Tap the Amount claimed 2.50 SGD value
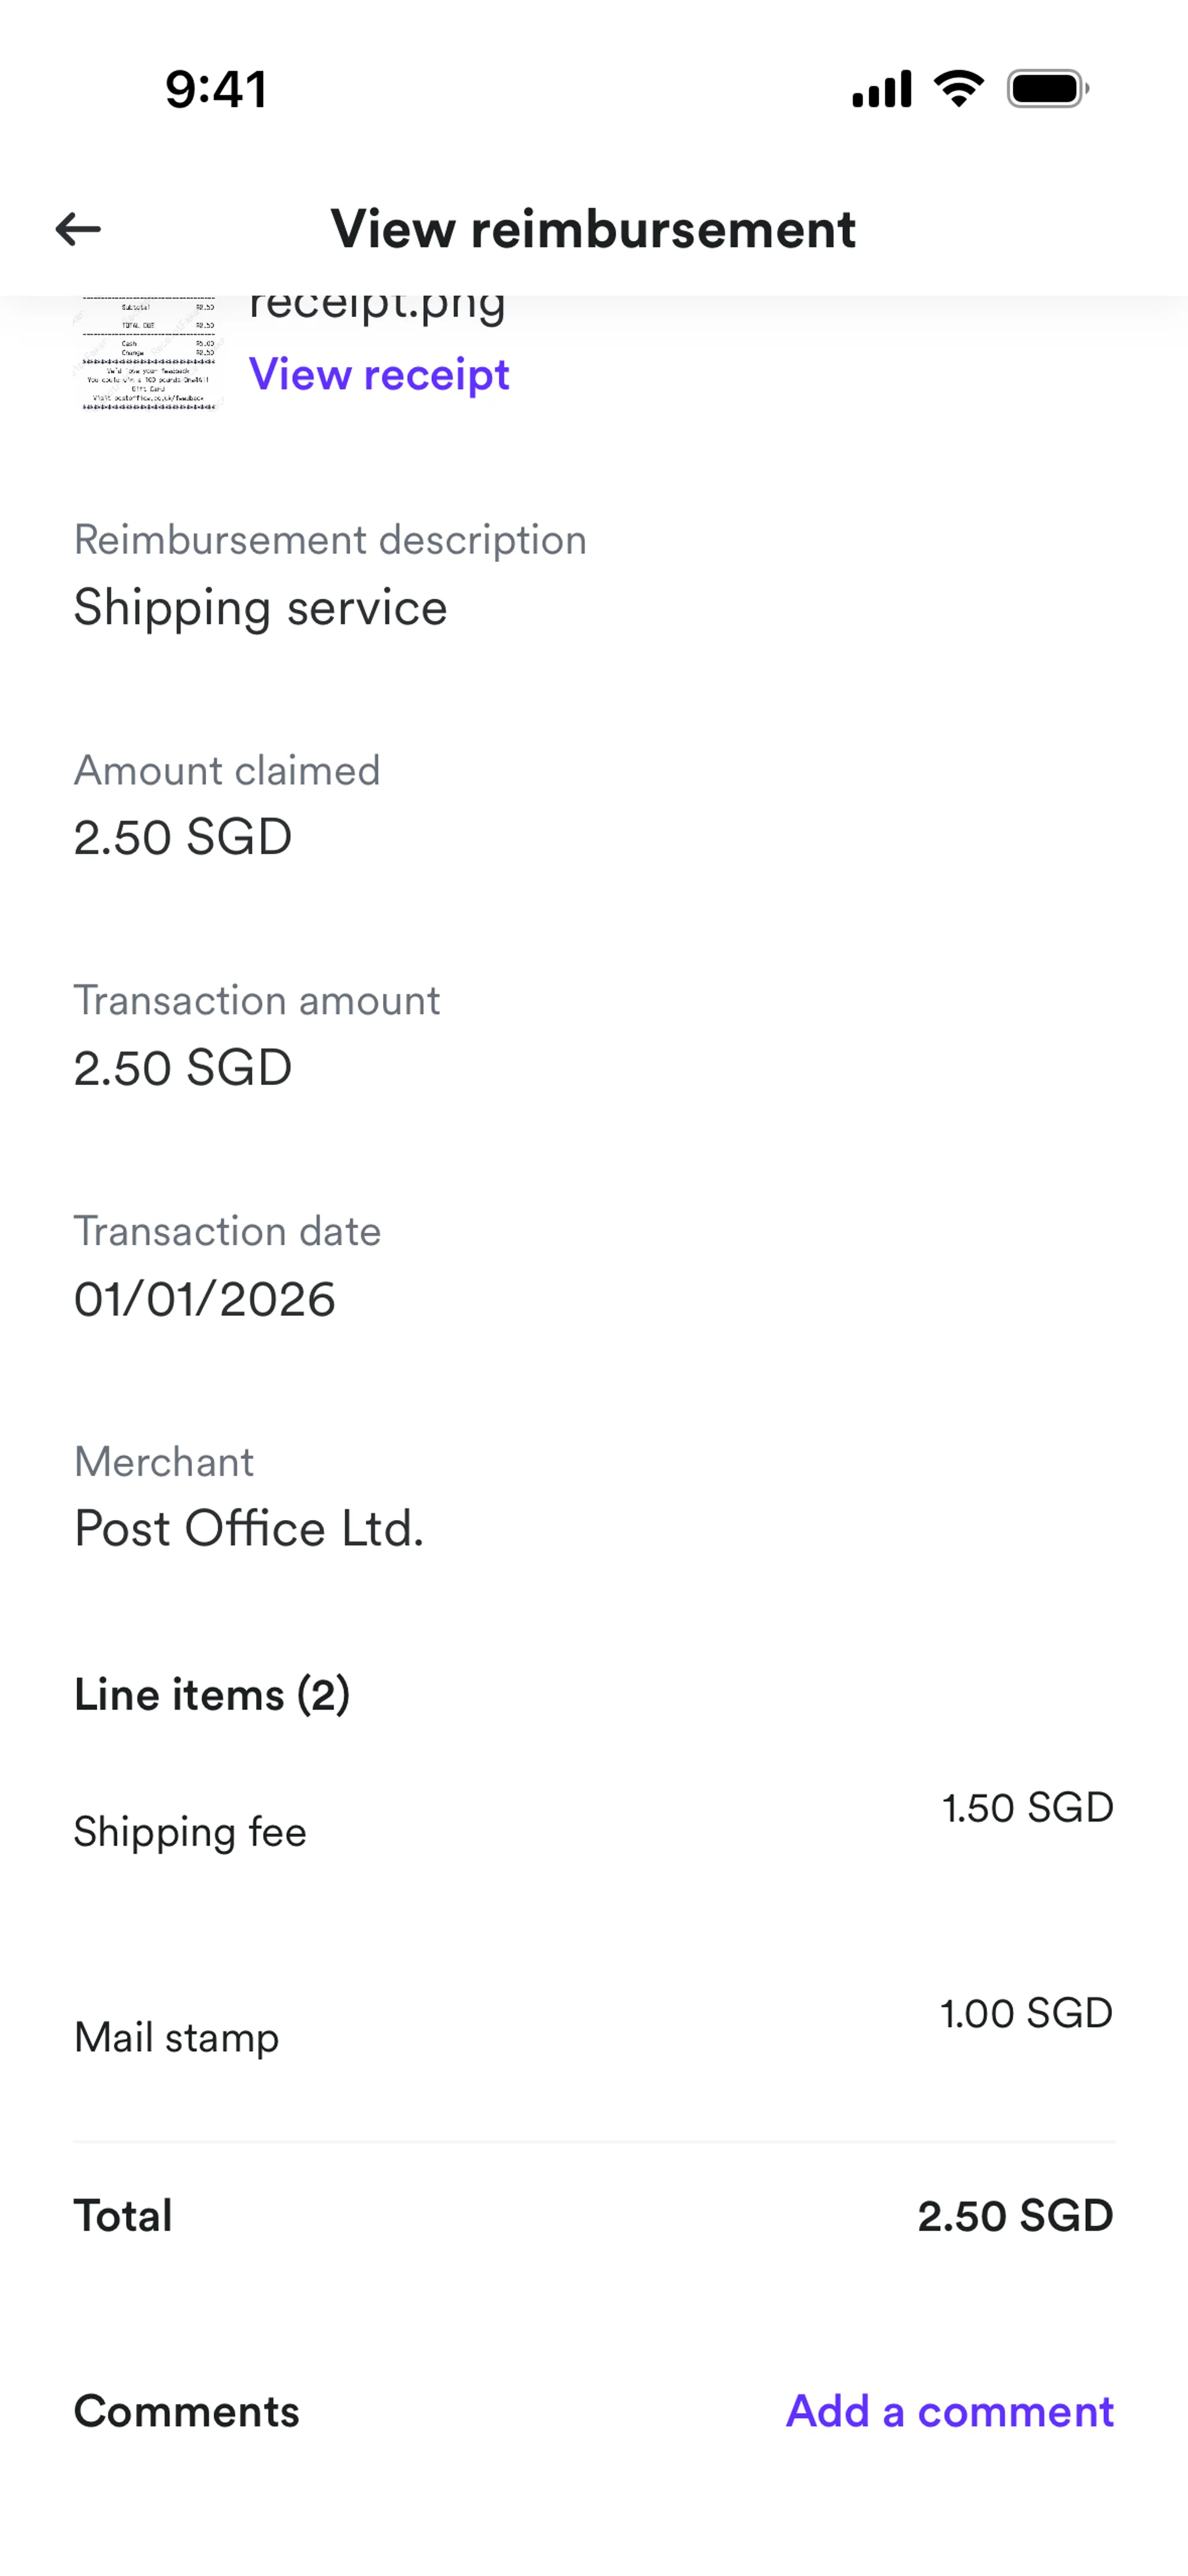The height and width of the screenshot is (2576, 1188). [x=183, y=837]
